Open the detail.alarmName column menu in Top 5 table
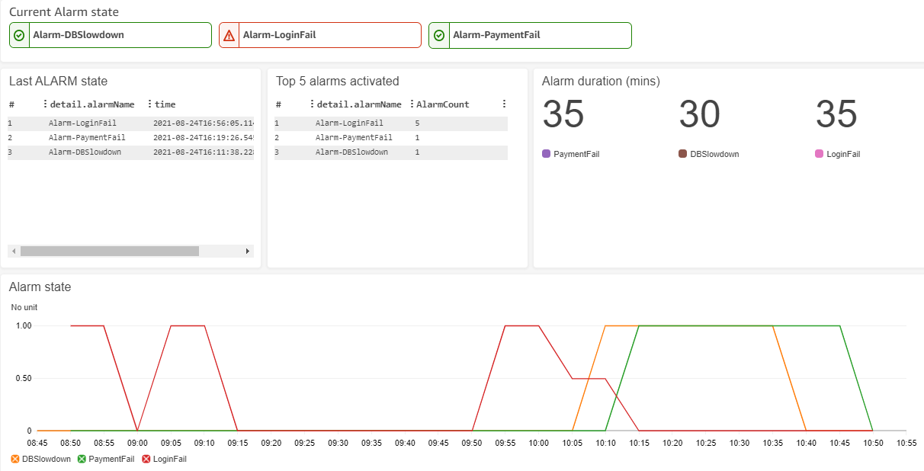The image size is (924, 471). (x=313, y=104)
